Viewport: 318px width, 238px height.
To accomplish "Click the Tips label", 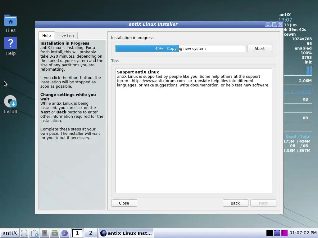I will click(x=115, y=61).
